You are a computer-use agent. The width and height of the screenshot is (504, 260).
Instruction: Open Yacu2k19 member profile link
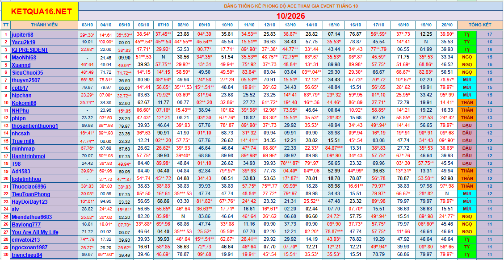click(24, 42)
